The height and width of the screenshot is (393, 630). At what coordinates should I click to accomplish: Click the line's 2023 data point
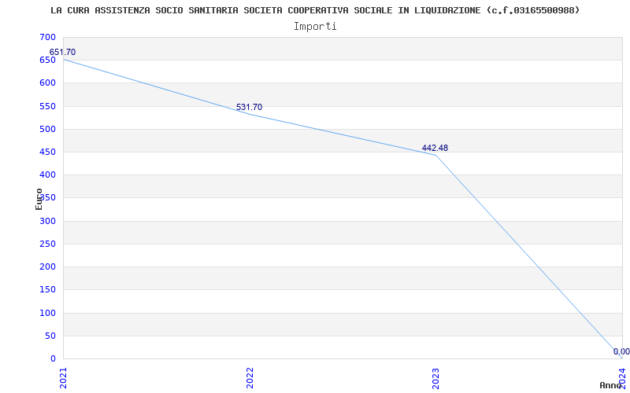pos(436,155)
